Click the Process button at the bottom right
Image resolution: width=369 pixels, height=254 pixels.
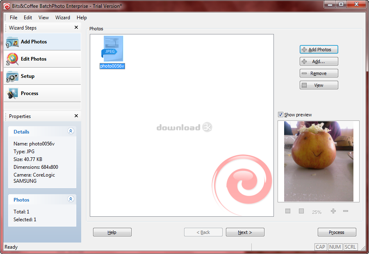pyautogui.click(x=337, y=232)
